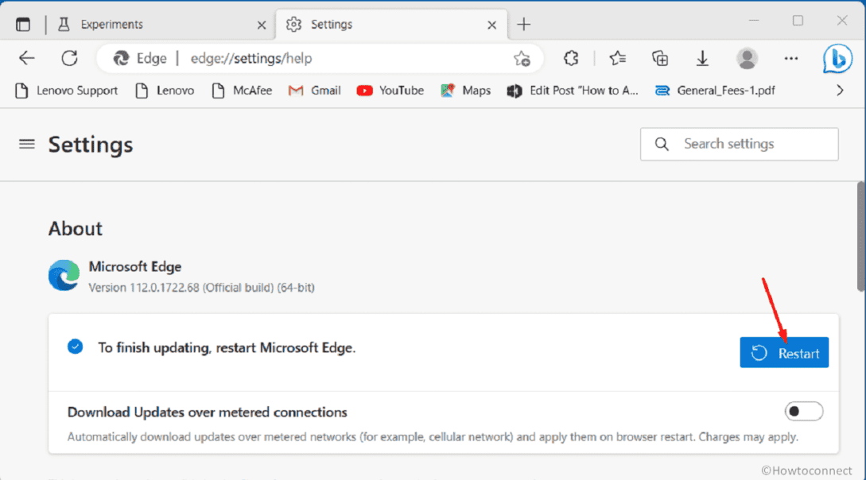This screenshot has height=480, width=866.
Task: Open the tab actions menu icon
Action: coord(23,23)
